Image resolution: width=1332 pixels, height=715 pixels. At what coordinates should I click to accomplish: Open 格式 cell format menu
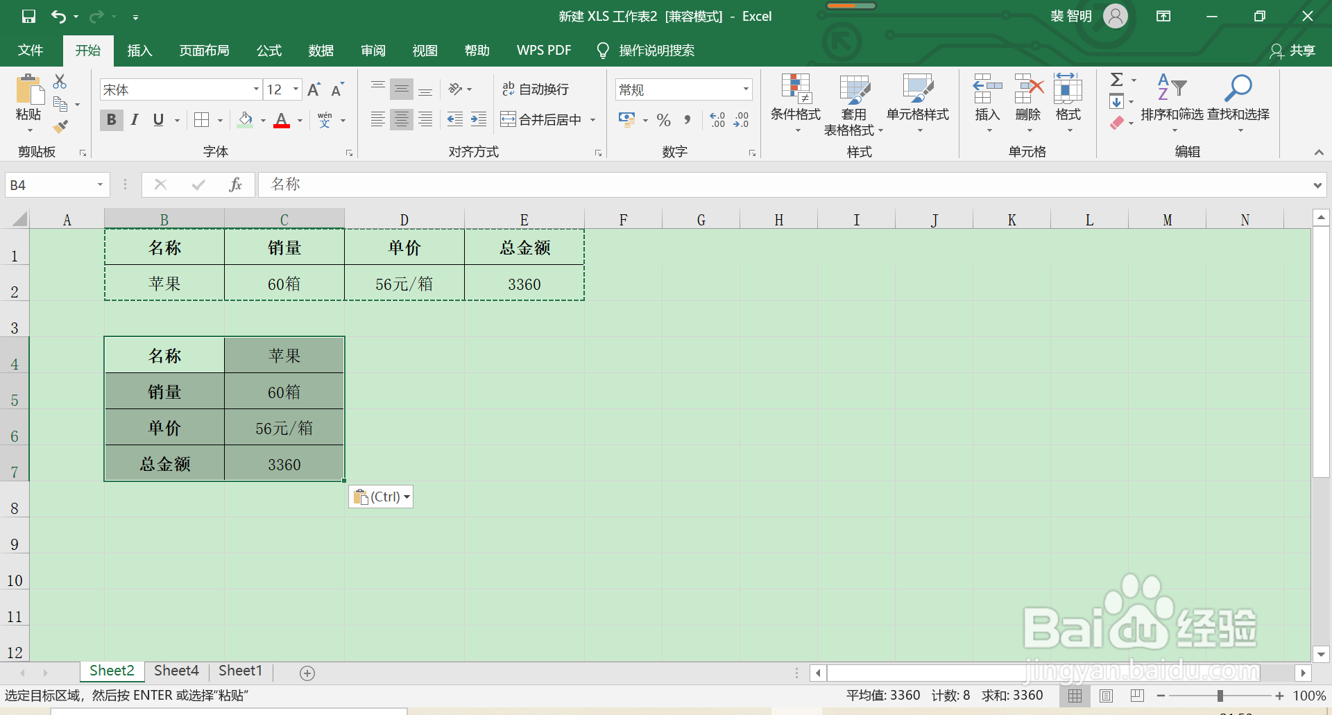point(1068,104)
